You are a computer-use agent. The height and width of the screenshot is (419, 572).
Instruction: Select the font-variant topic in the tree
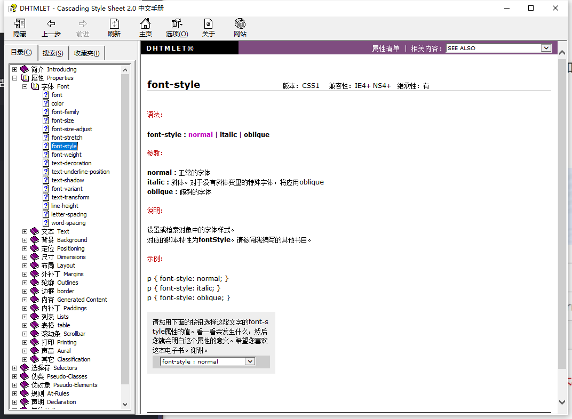[67, 188]
